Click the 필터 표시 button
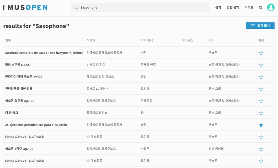Screen dimensions: 278x168 coord(260,26)
